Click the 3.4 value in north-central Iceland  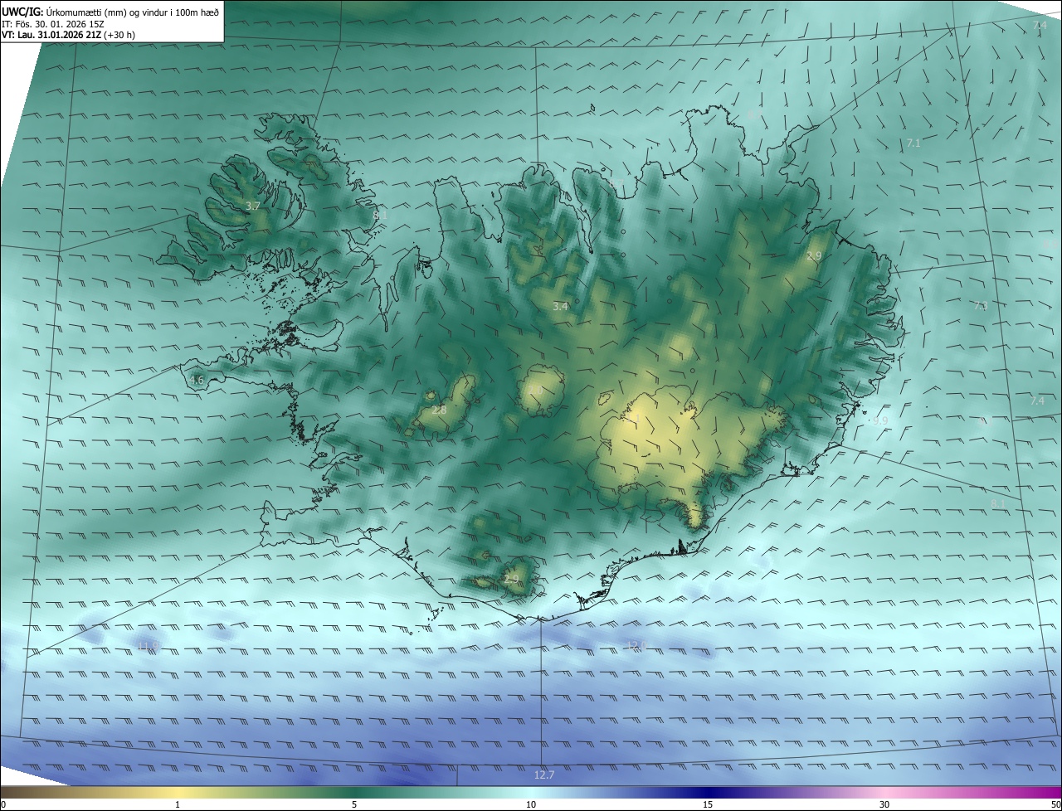tap(560, 306)
